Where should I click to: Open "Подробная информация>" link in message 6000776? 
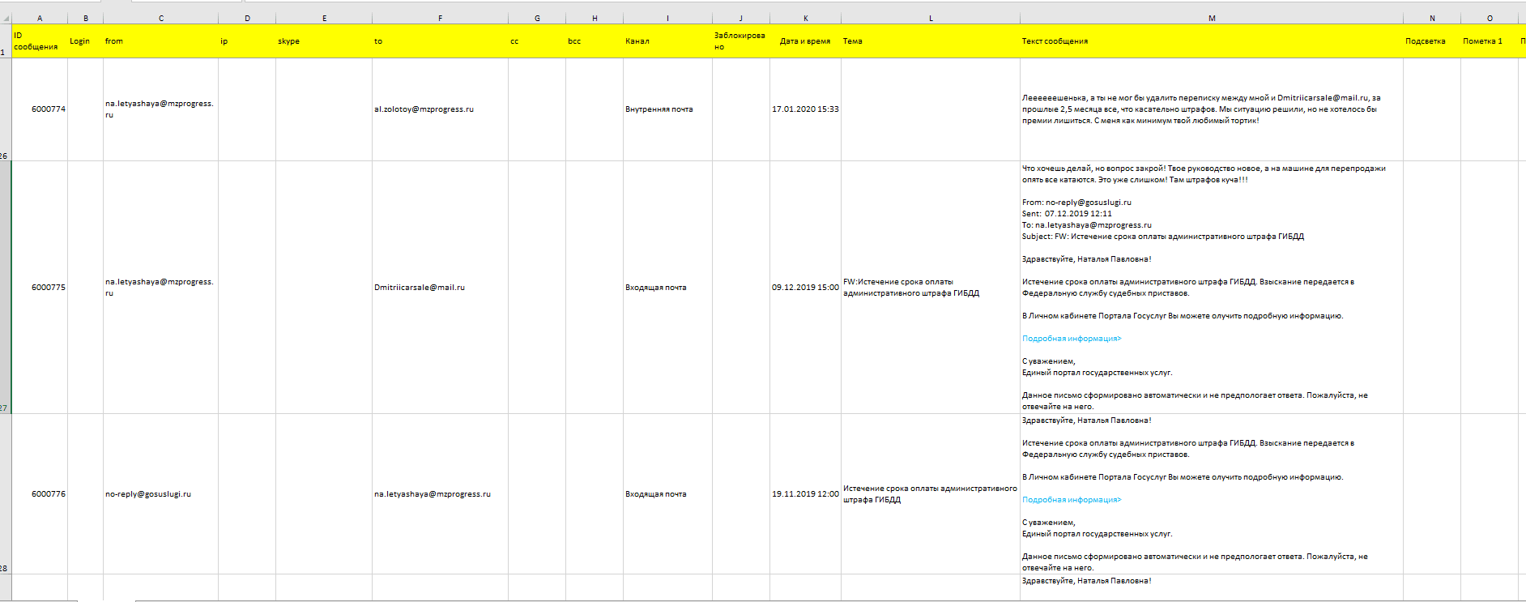[x=1071, y=500]
